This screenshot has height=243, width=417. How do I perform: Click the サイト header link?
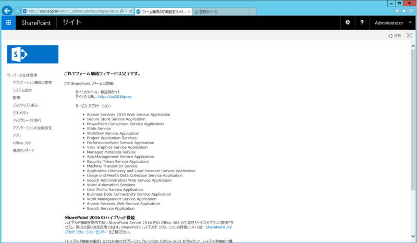(71, 22)
